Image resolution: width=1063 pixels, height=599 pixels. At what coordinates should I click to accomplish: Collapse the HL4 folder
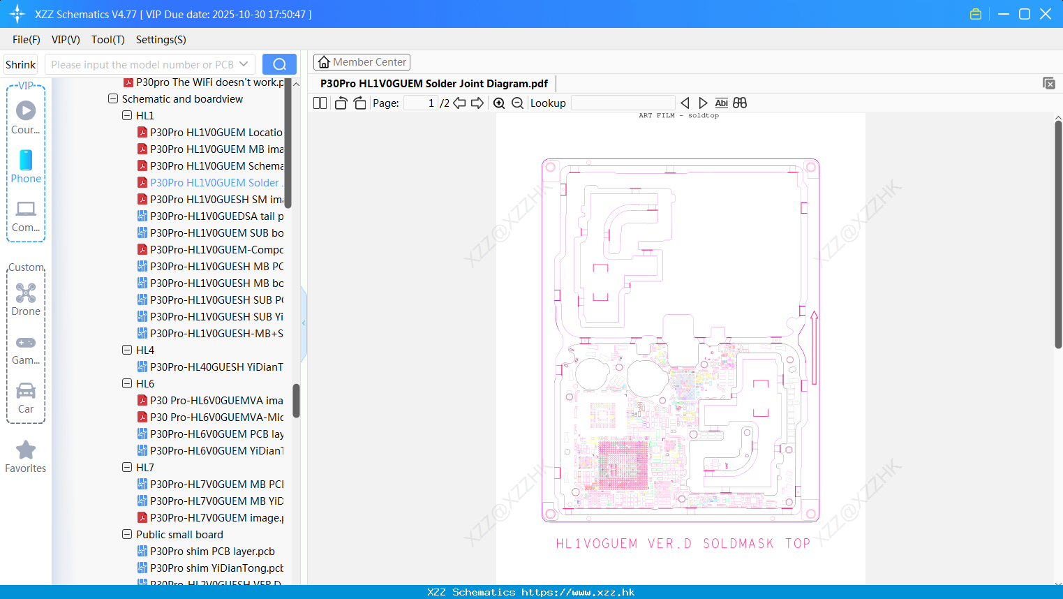(127, 350)
